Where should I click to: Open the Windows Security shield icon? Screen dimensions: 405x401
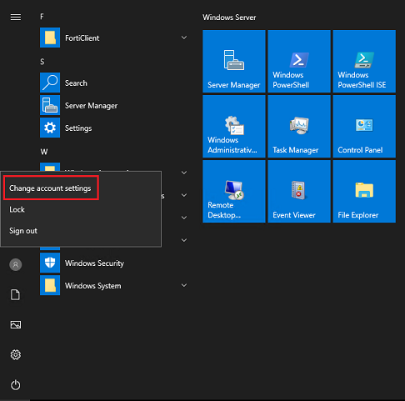pos(50,263)
